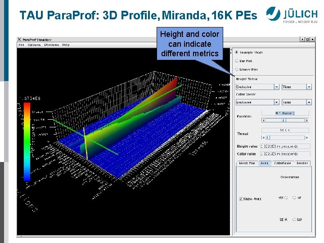This screenshot has height=243, width=324.
Task: Switch to the ColorScale tab
Action: tap(283, 163)
